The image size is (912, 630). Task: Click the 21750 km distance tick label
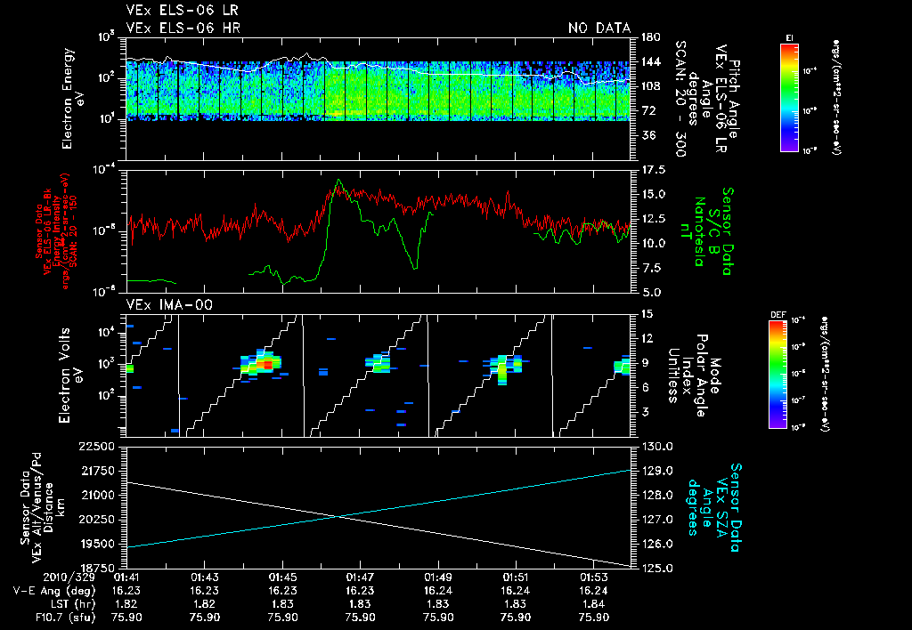click(98, 471)
